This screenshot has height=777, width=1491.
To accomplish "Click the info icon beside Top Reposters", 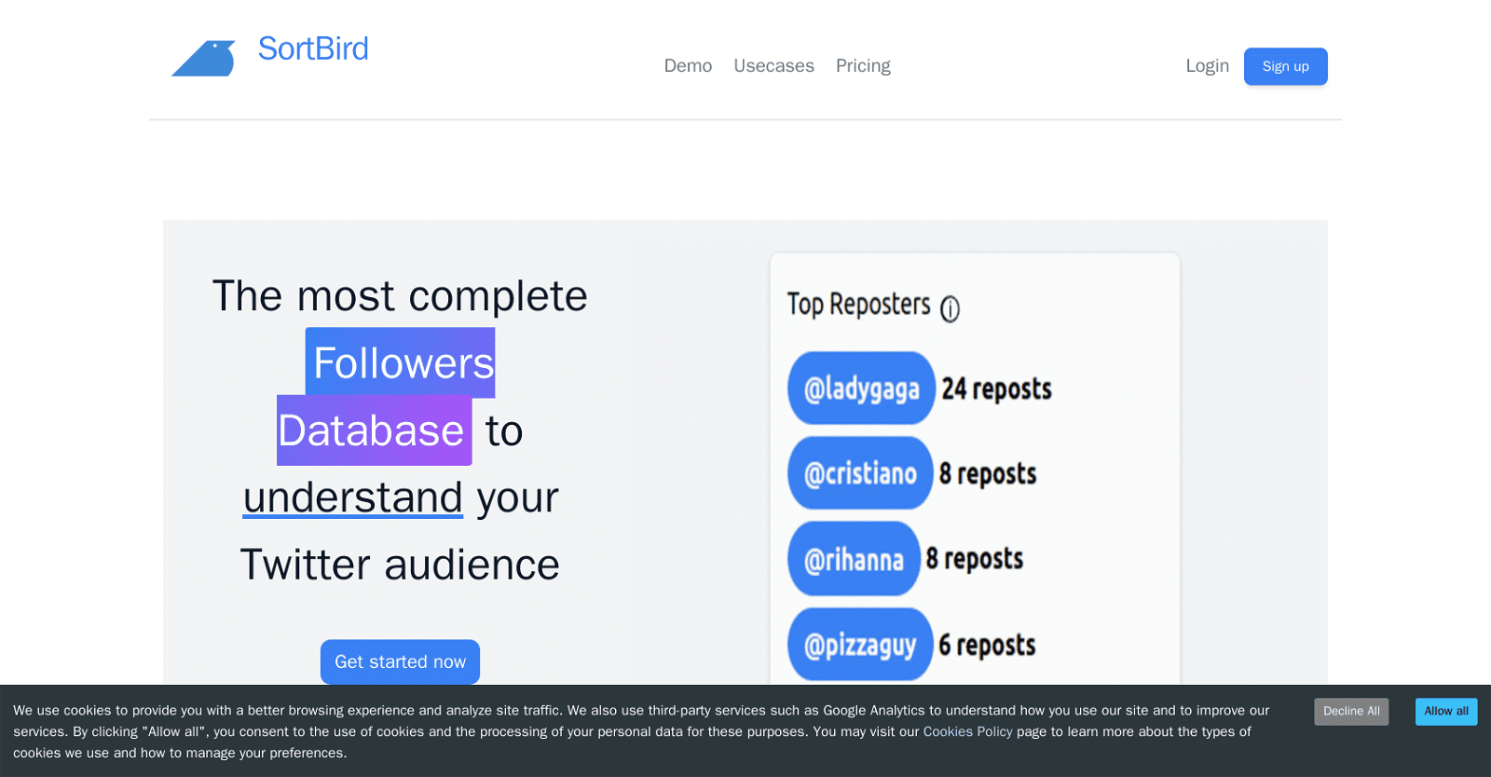I will 950,308.
